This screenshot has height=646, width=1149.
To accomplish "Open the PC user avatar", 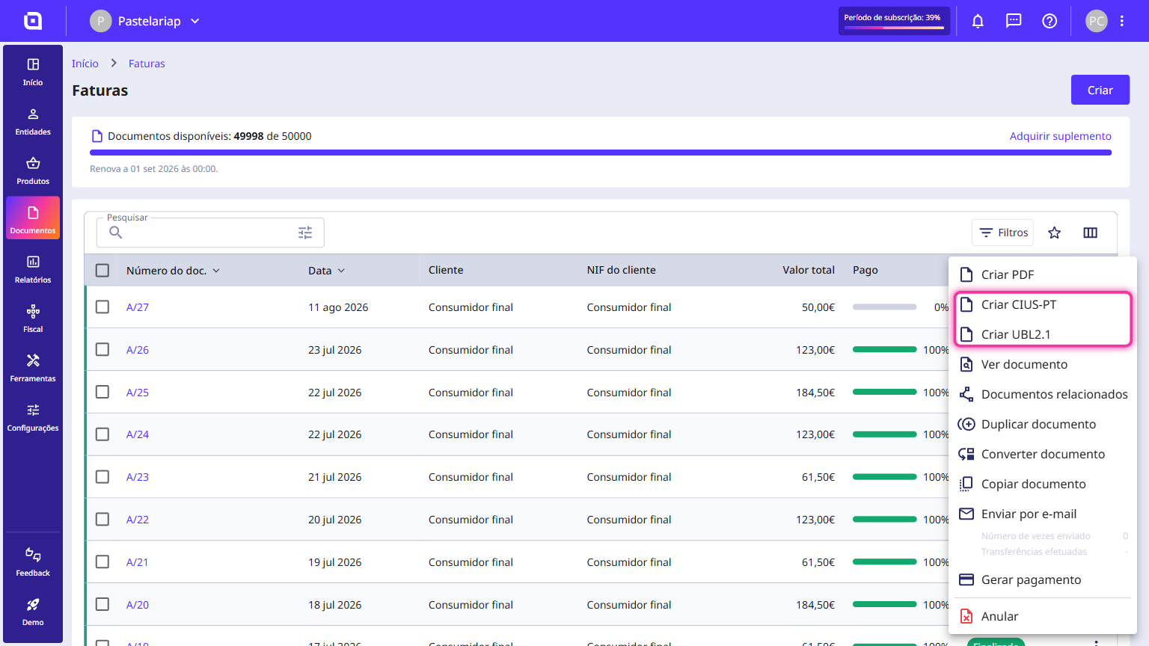I will coord(1097,21).
